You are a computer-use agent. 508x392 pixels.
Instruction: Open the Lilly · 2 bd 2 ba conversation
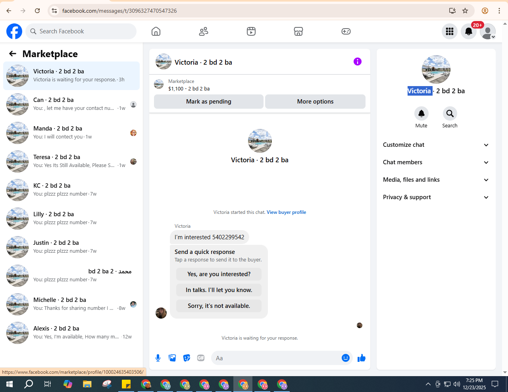pos(71,219)
